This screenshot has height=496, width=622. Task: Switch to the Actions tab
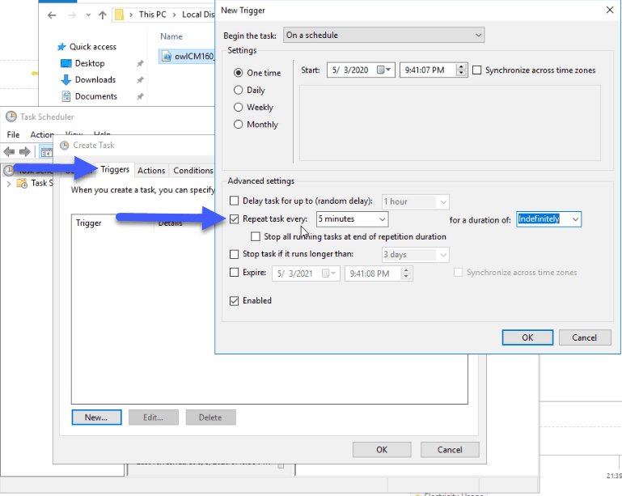(x=151, y=171)
